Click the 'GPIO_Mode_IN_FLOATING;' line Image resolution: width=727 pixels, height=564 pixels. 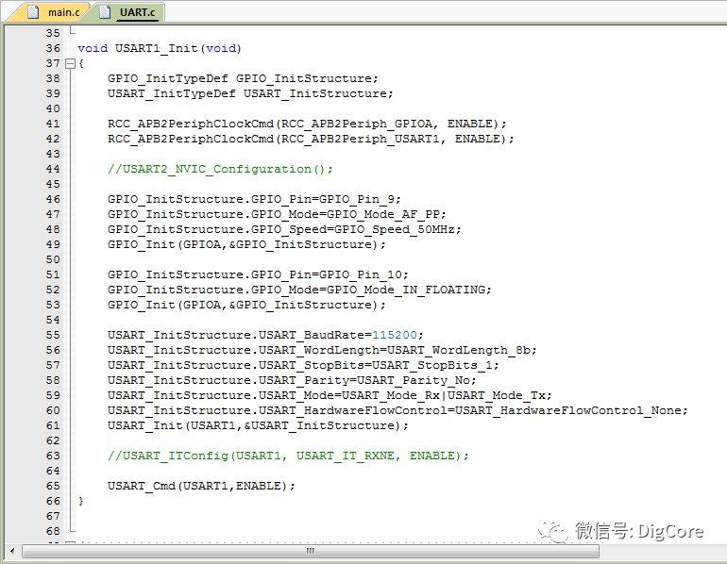(x=299, y=290)
